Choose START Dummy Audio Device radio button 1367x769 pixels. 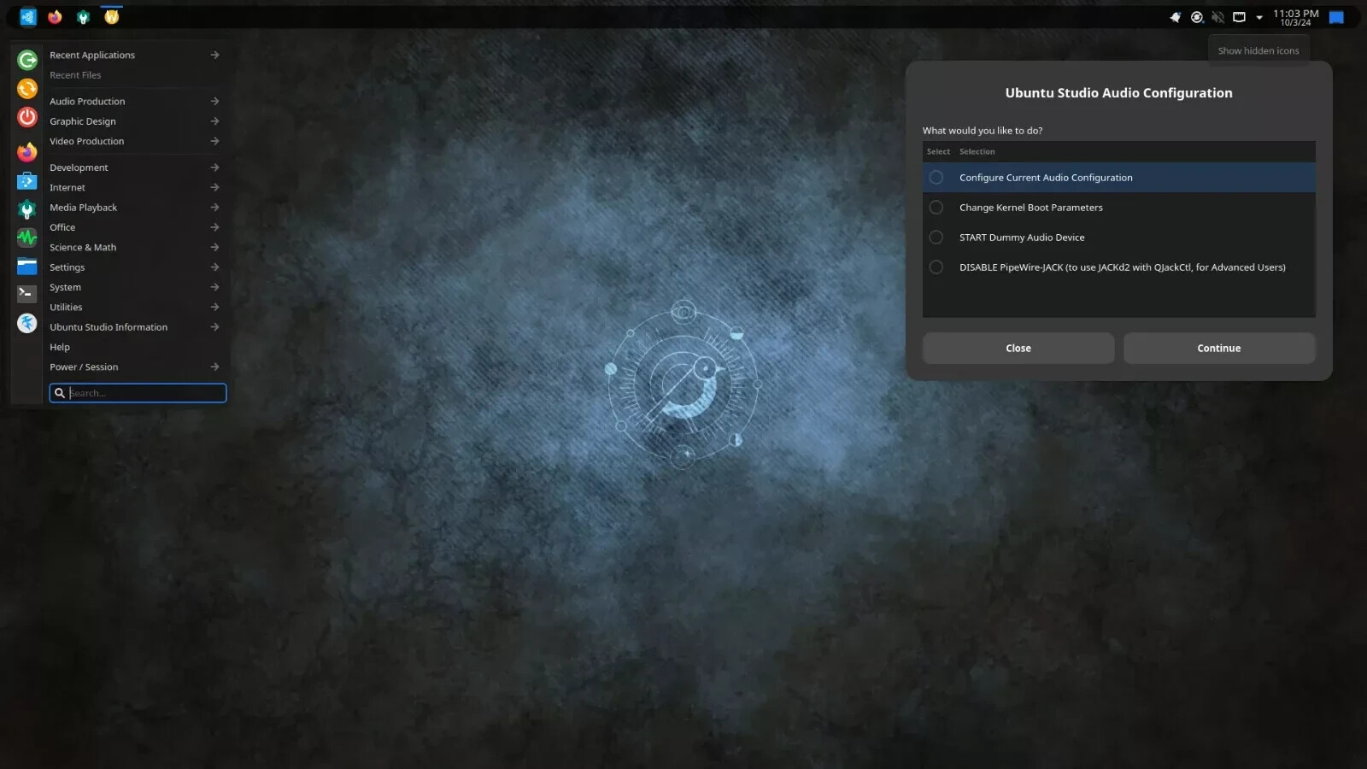coord(936,238)
